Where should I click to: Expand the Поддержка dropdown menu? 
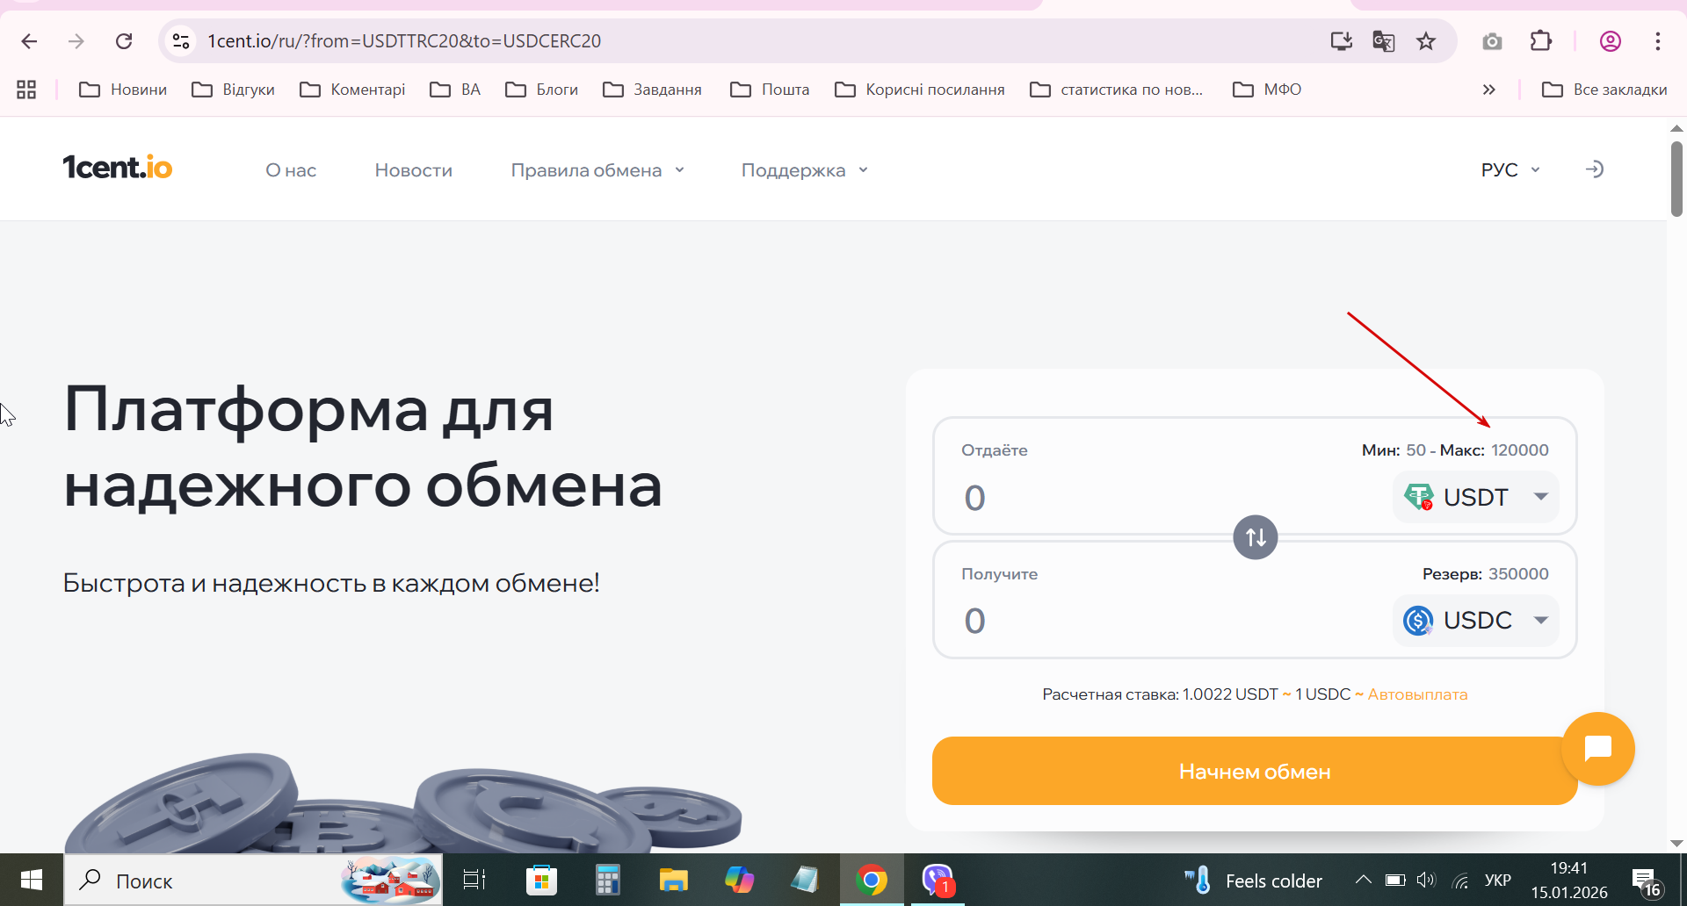pyautogui.click(x=805, y=170)
